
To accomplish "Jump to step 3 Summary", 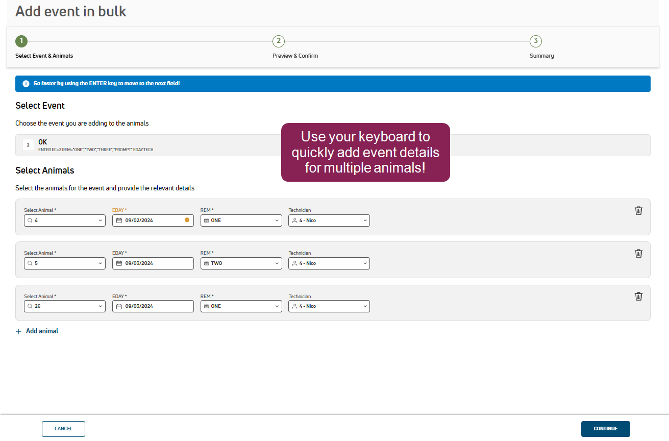I will (x=535, y=41).
